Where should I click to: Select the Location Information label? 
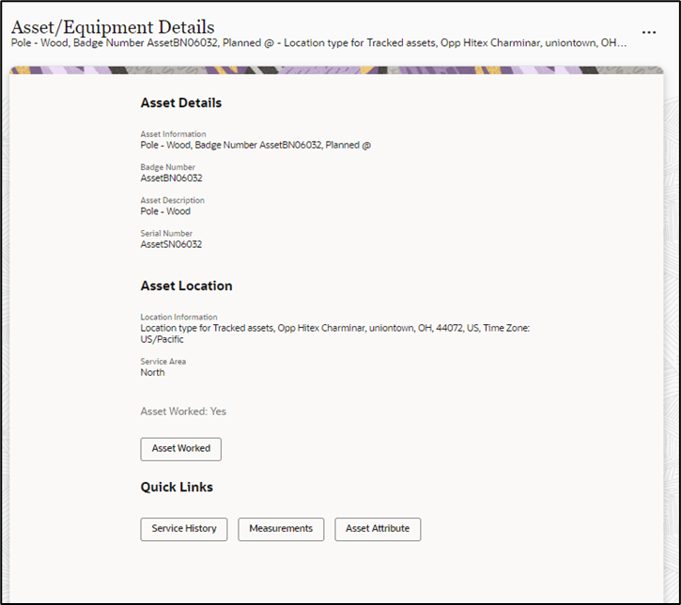click(178, 317)
